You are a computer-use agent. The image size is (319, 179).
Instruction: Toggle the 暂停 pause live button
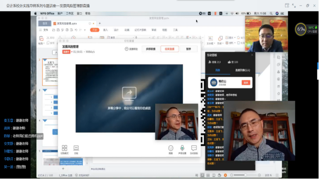click(x=189, y=49)
